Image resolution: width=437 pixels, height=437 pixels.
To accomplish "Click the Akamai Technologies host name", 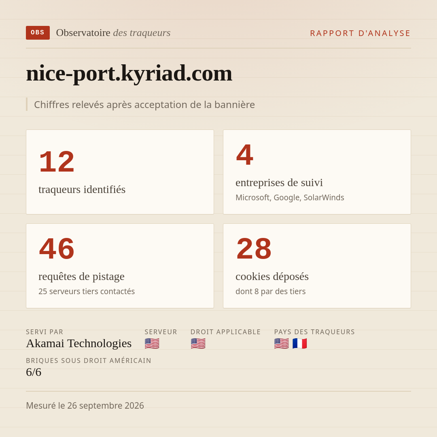I will (78, 344).
